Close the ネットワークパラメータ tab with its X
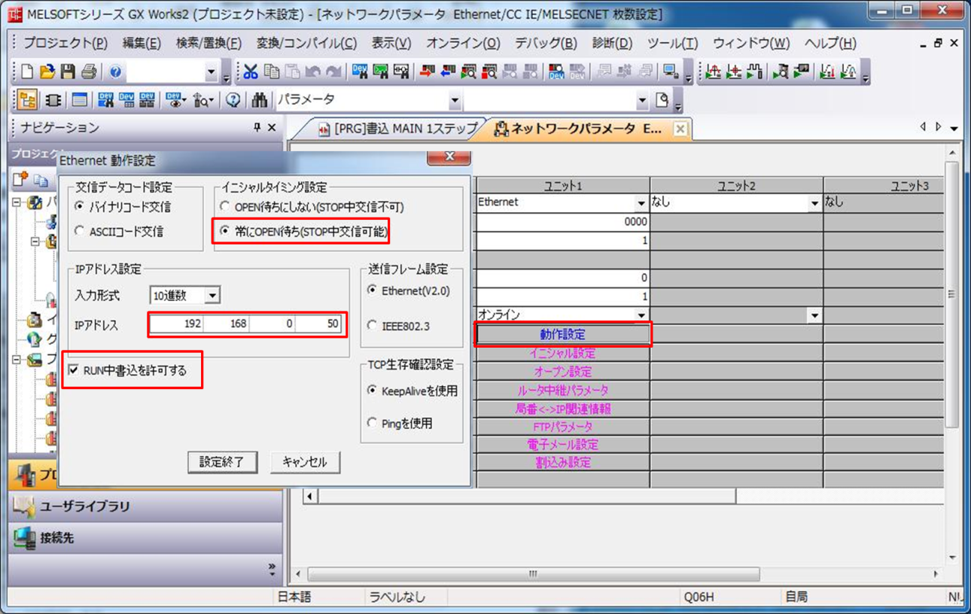The height and width of the screenshot is (614, 971). click(x=680, y=129)
